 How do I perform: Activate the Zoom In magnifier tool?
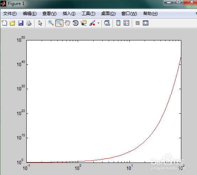[x=51, y=23]
